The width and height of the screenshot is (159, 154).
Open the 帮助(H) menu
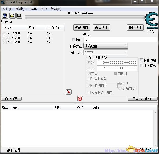[56, 9]
